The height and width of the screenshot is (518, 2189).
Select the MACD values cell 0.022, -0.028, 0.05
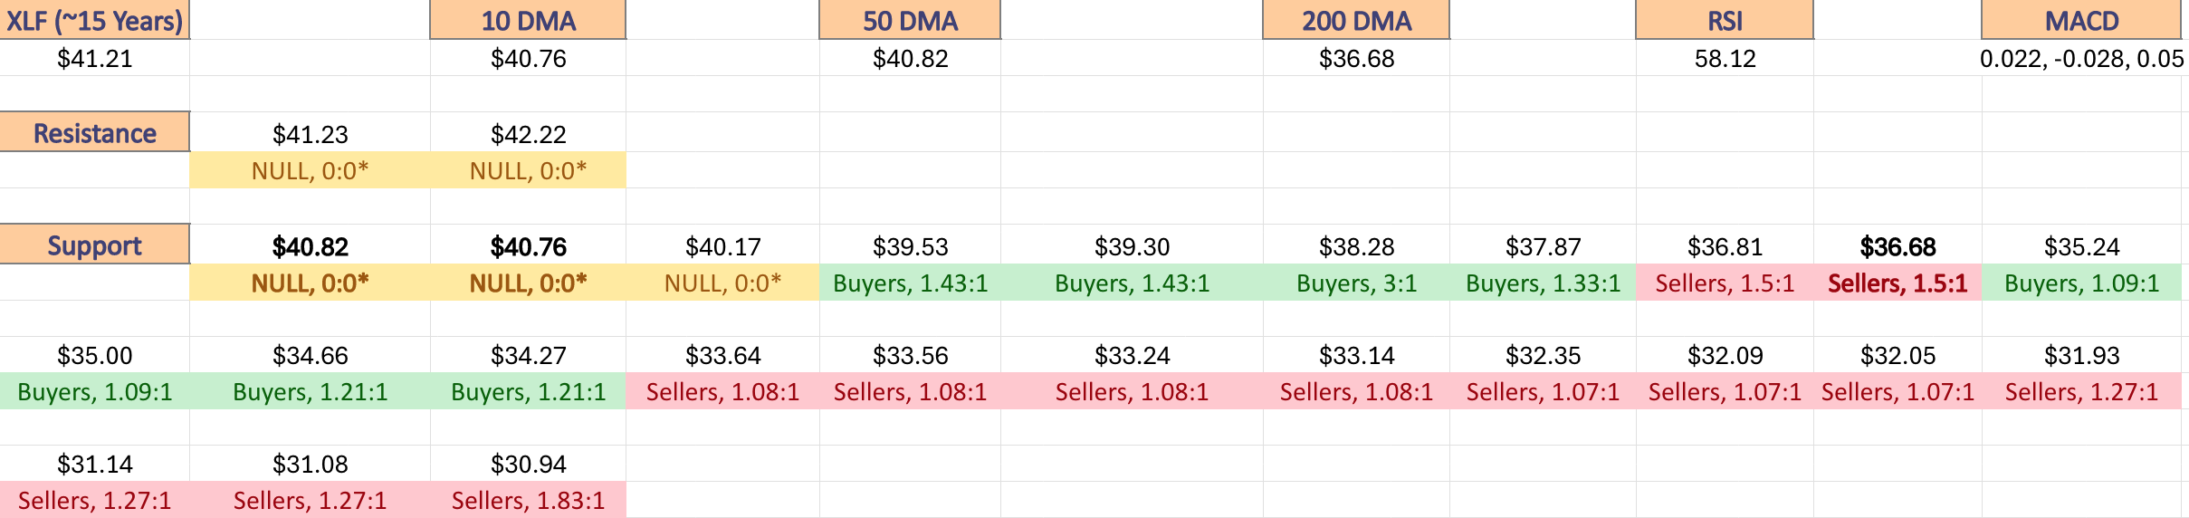(x=2081, y=59)
